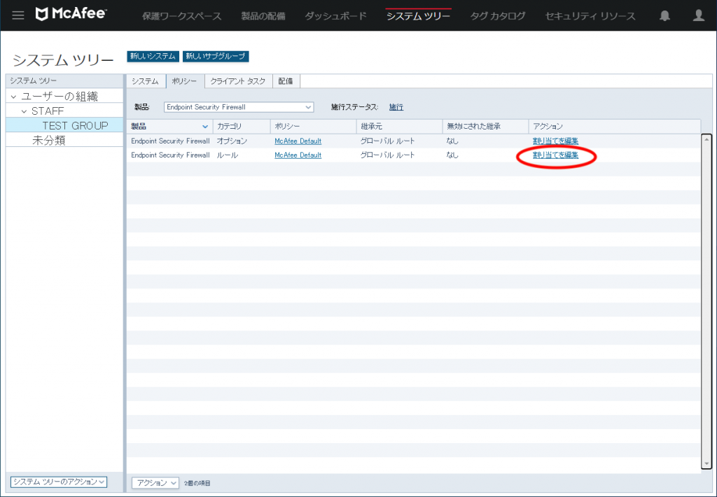Screen dimensions: 717x497
Task: Collapse the STAFF tree node
Action: (25, 111)
